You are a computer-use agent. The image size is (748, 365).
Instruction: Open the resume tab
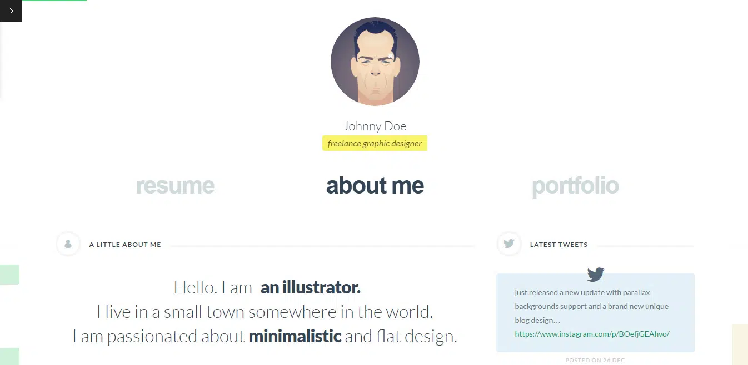tap(175, 186)
